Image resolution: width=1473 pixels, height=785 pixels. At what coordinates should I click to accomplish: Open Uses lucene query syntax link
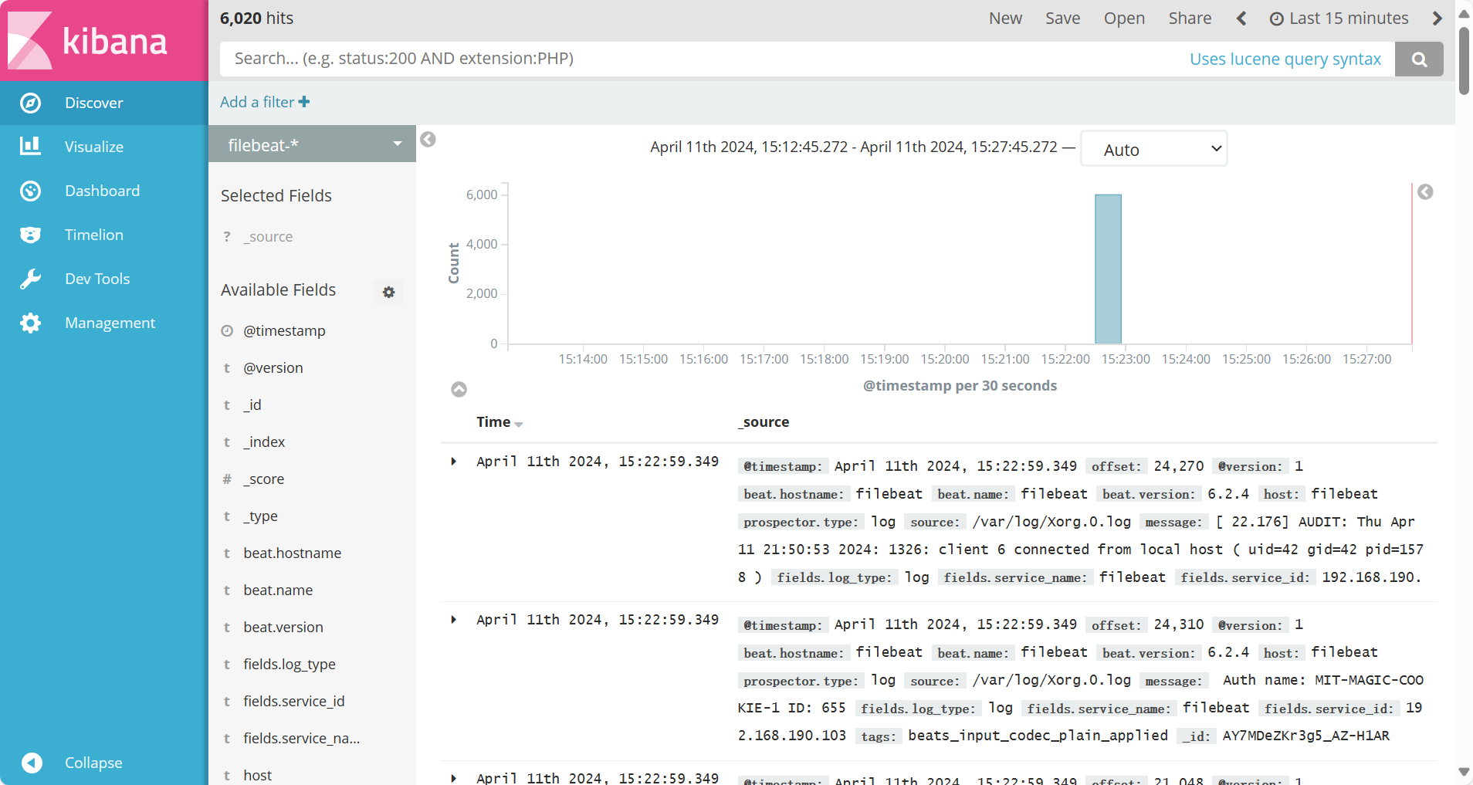point(1285,59)
